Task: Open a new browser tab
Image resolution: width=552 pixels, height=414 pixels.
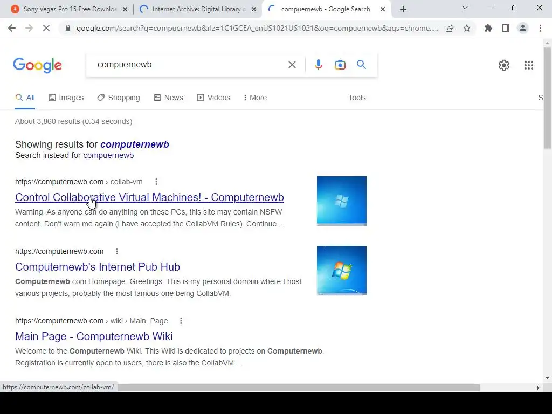Action: point(403,9)
